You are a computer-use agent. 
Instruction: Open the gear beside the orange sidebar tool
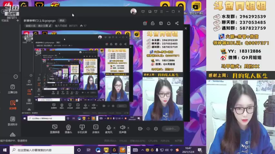click(17, 101)
